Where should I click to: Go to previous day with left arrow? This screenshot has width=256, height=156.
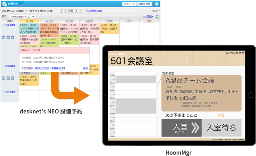[x=66, y=11]
